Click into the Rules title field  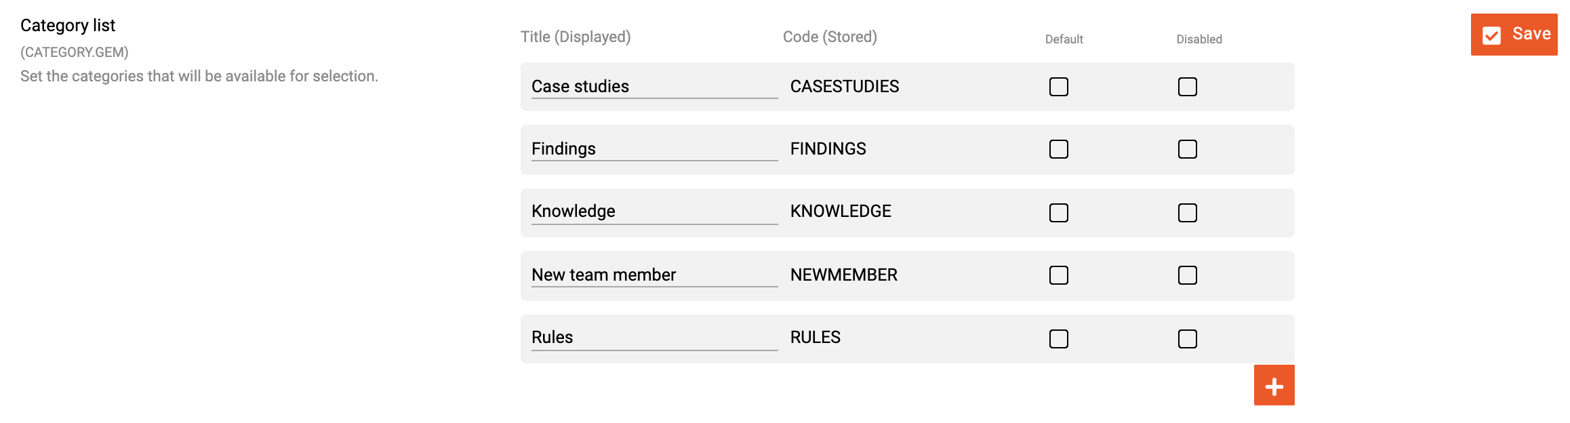[x=654, y=338]
